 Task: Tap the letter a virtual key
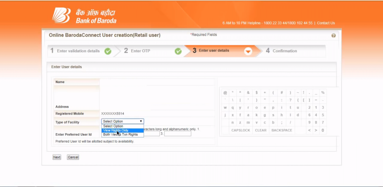248,115
